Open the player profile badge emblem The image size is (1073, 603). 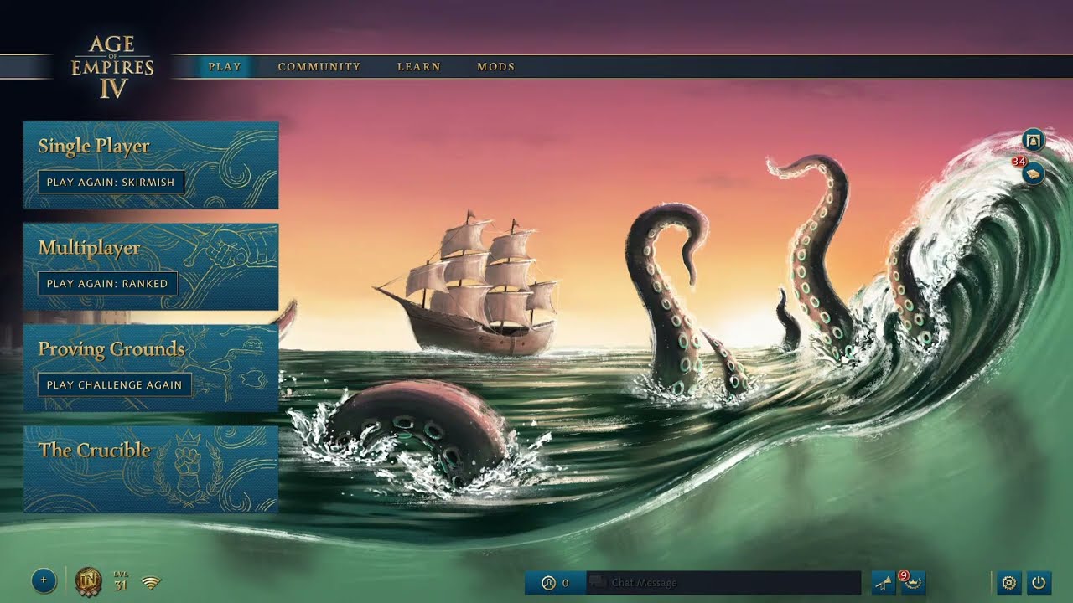point(88,581)
